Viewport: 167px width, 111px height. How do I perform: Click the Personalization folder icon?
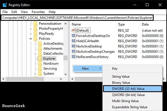click(x=35, y=24)
